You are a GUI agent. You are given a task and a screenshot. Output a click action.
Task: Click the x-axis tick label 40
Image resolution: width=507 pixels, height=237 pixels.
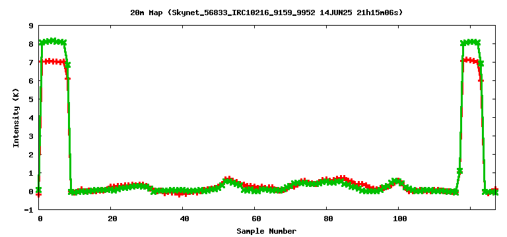pyautogui.click(x=183, y=219)
